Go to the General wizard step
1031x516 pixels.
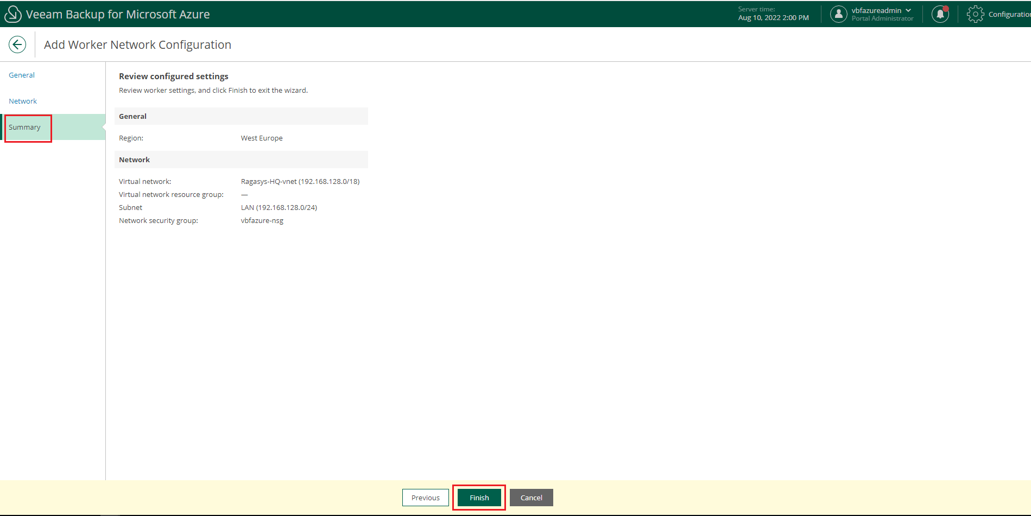[22, 75]
